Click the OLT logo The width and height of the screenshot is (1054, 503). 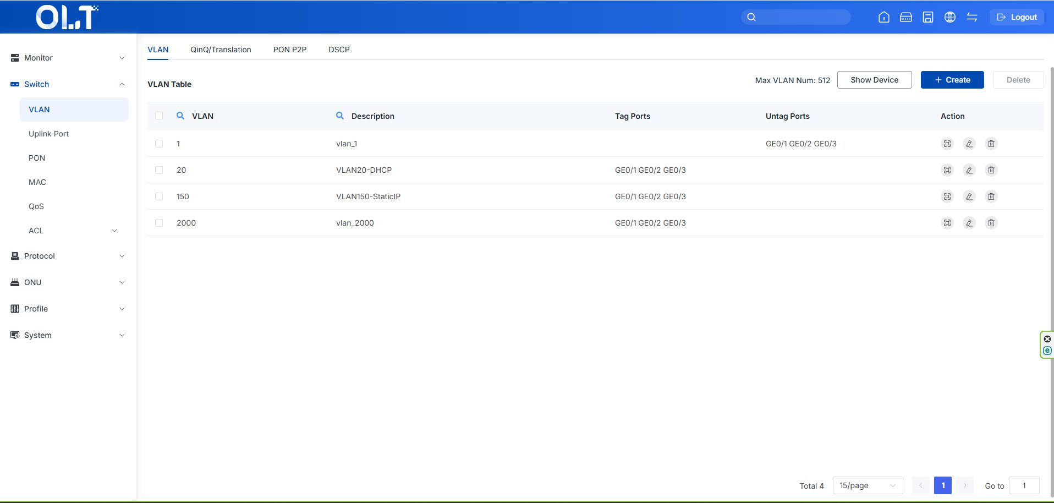[67, 17]
